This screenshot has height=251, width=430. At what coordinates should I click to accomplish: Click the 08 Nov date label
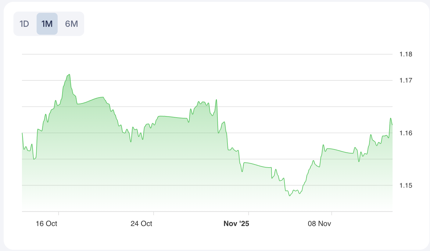tap(319, 224)
